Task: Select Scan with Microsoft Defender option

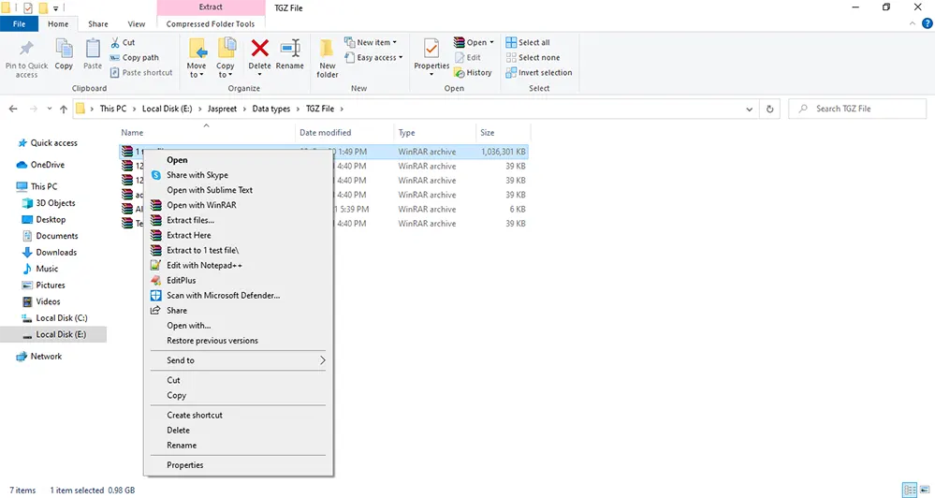Action: click(223, 296)
